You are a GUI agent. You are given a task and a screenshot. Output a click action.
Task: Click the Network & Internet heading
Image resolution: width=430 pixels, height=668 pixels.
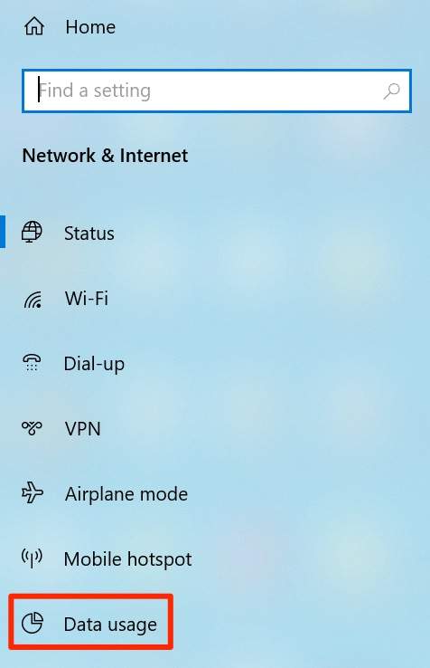pyautogui.click(x=105, y=156)
